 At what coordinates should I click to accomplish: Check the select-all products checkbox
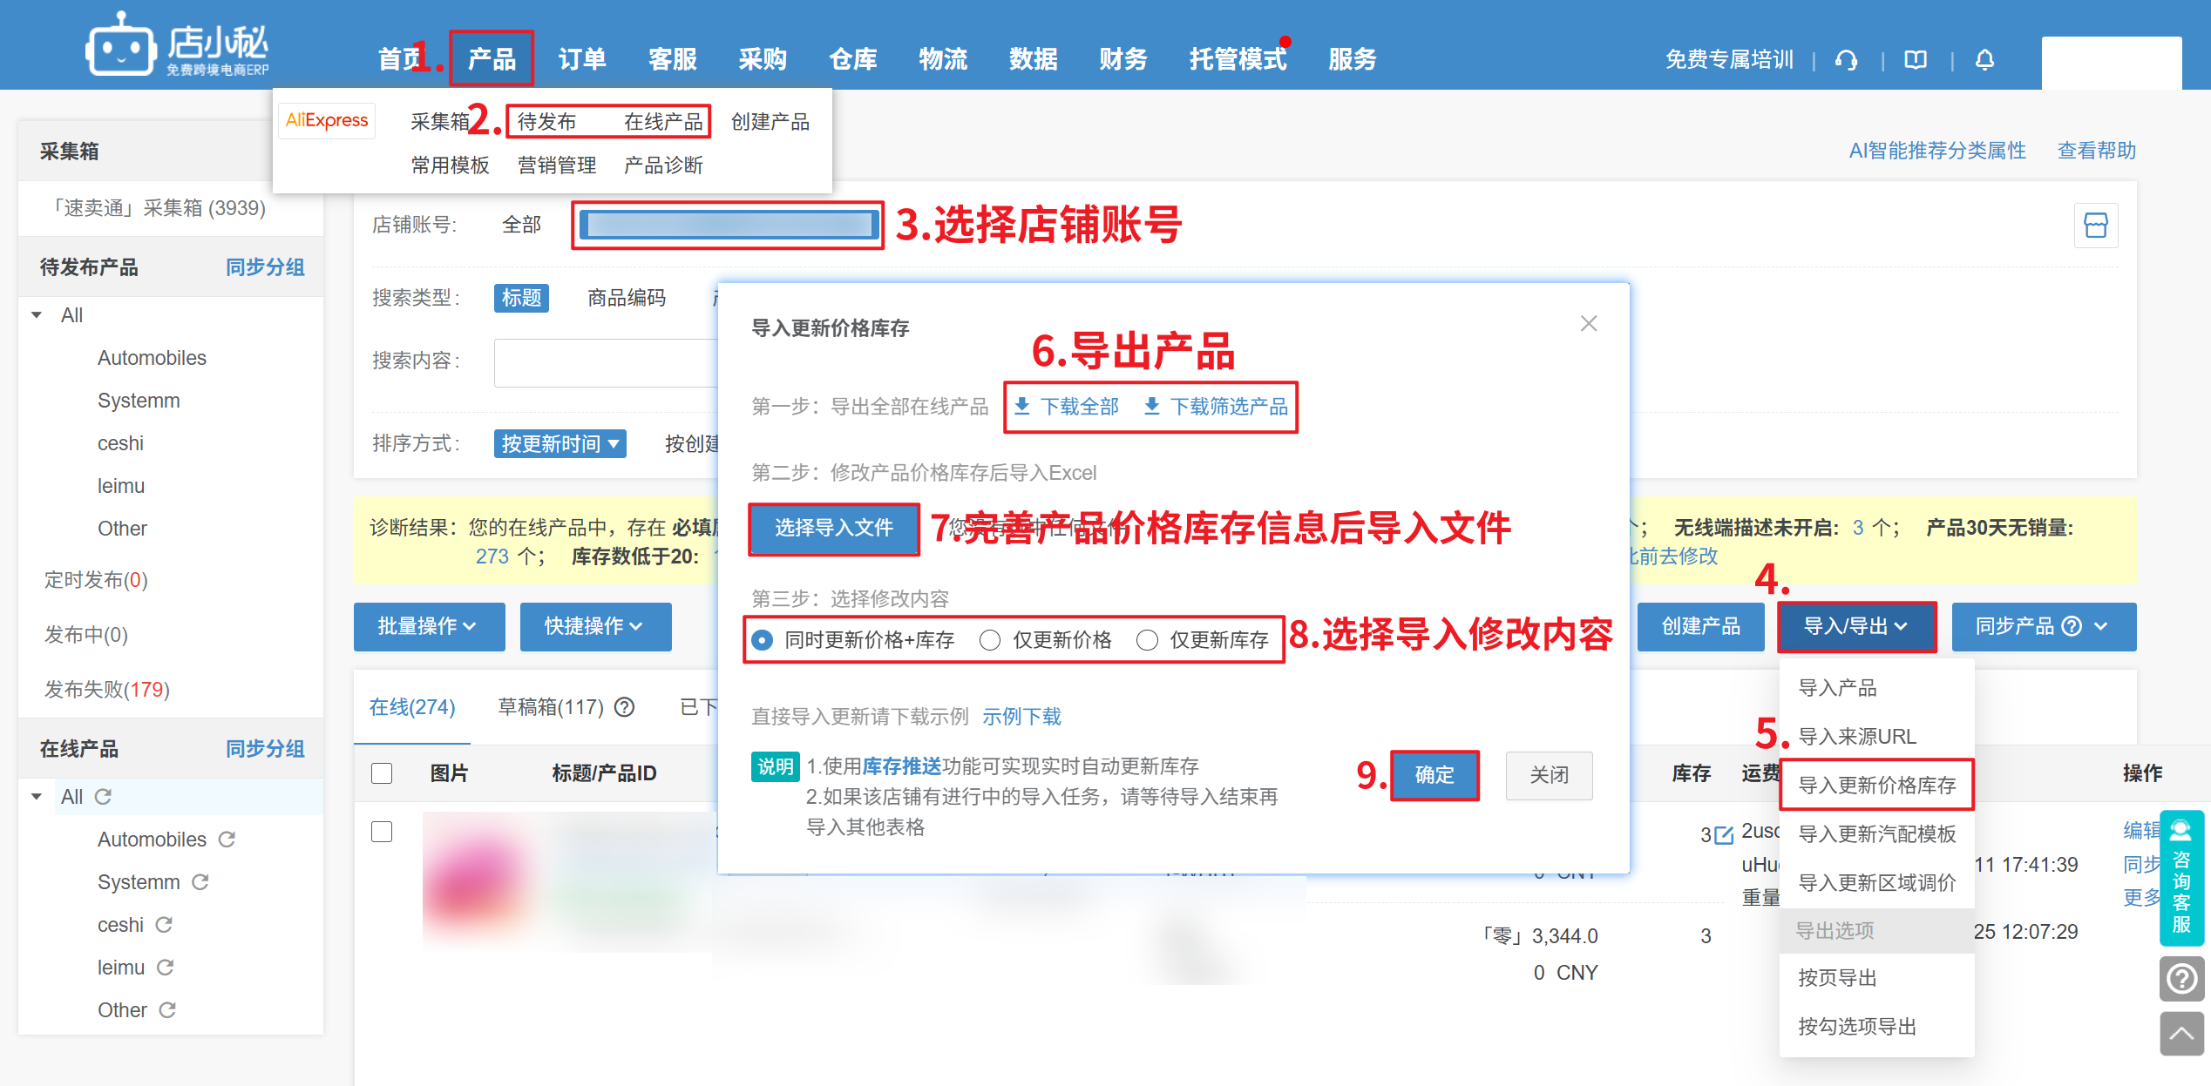[x=382, y=773]
